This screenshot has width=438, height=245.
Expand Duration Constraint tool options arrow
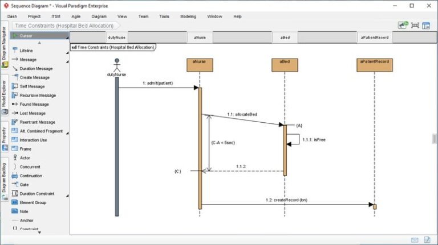(x=67, y=196)
